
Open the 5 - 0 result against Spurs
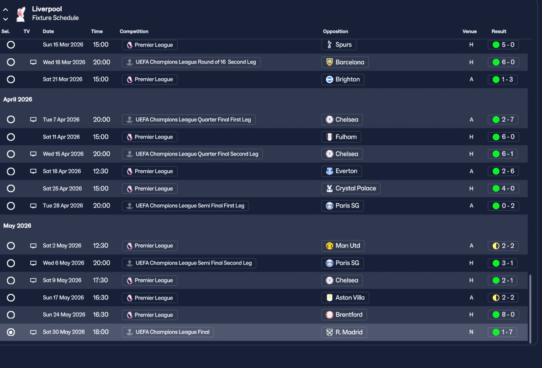click(503, 45)
